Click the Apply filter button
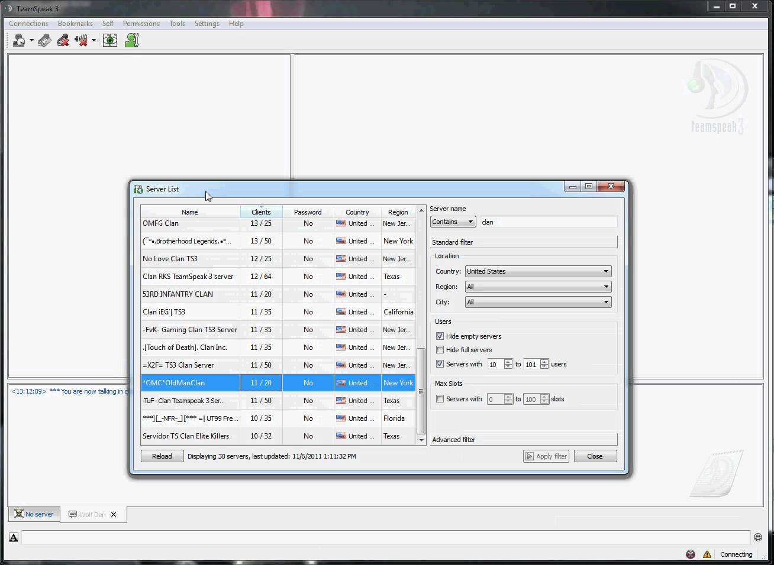The height and width of the screenshot is (565, 774). (546, 456)
